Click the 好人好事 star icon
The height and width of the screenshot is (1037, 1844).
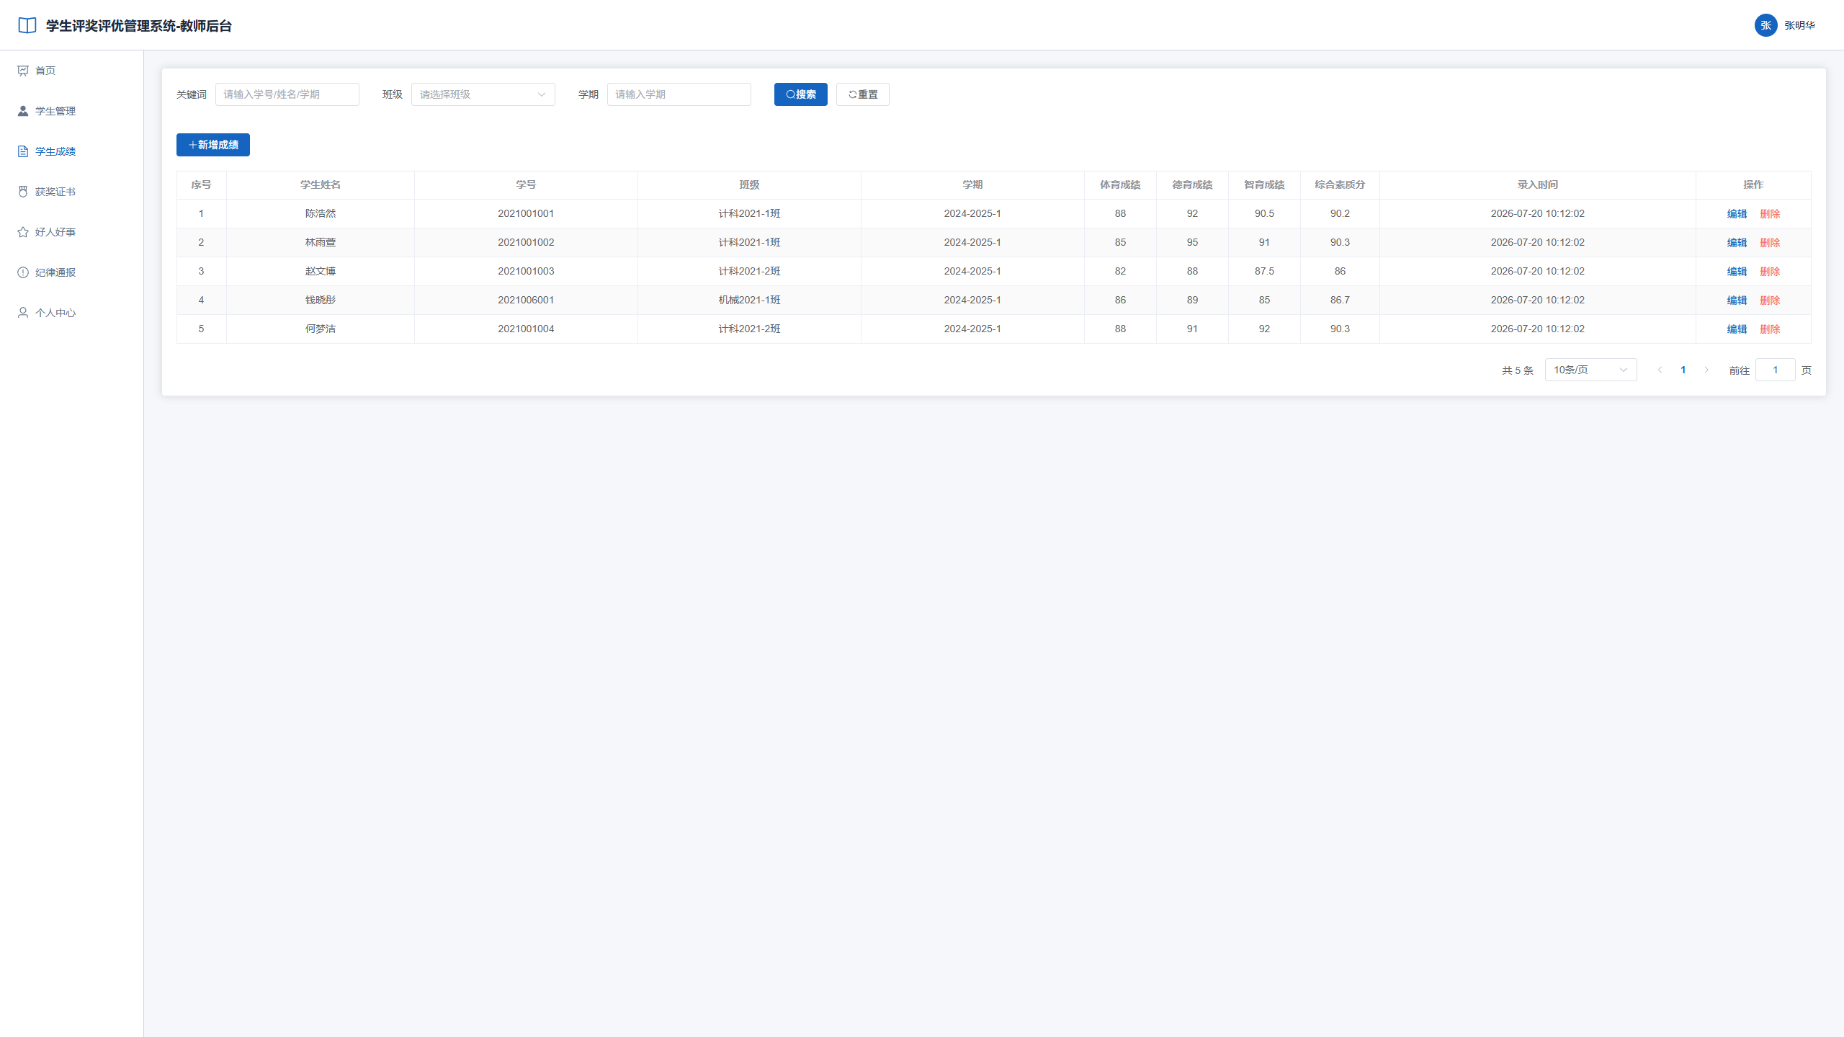tap(23, 232)
